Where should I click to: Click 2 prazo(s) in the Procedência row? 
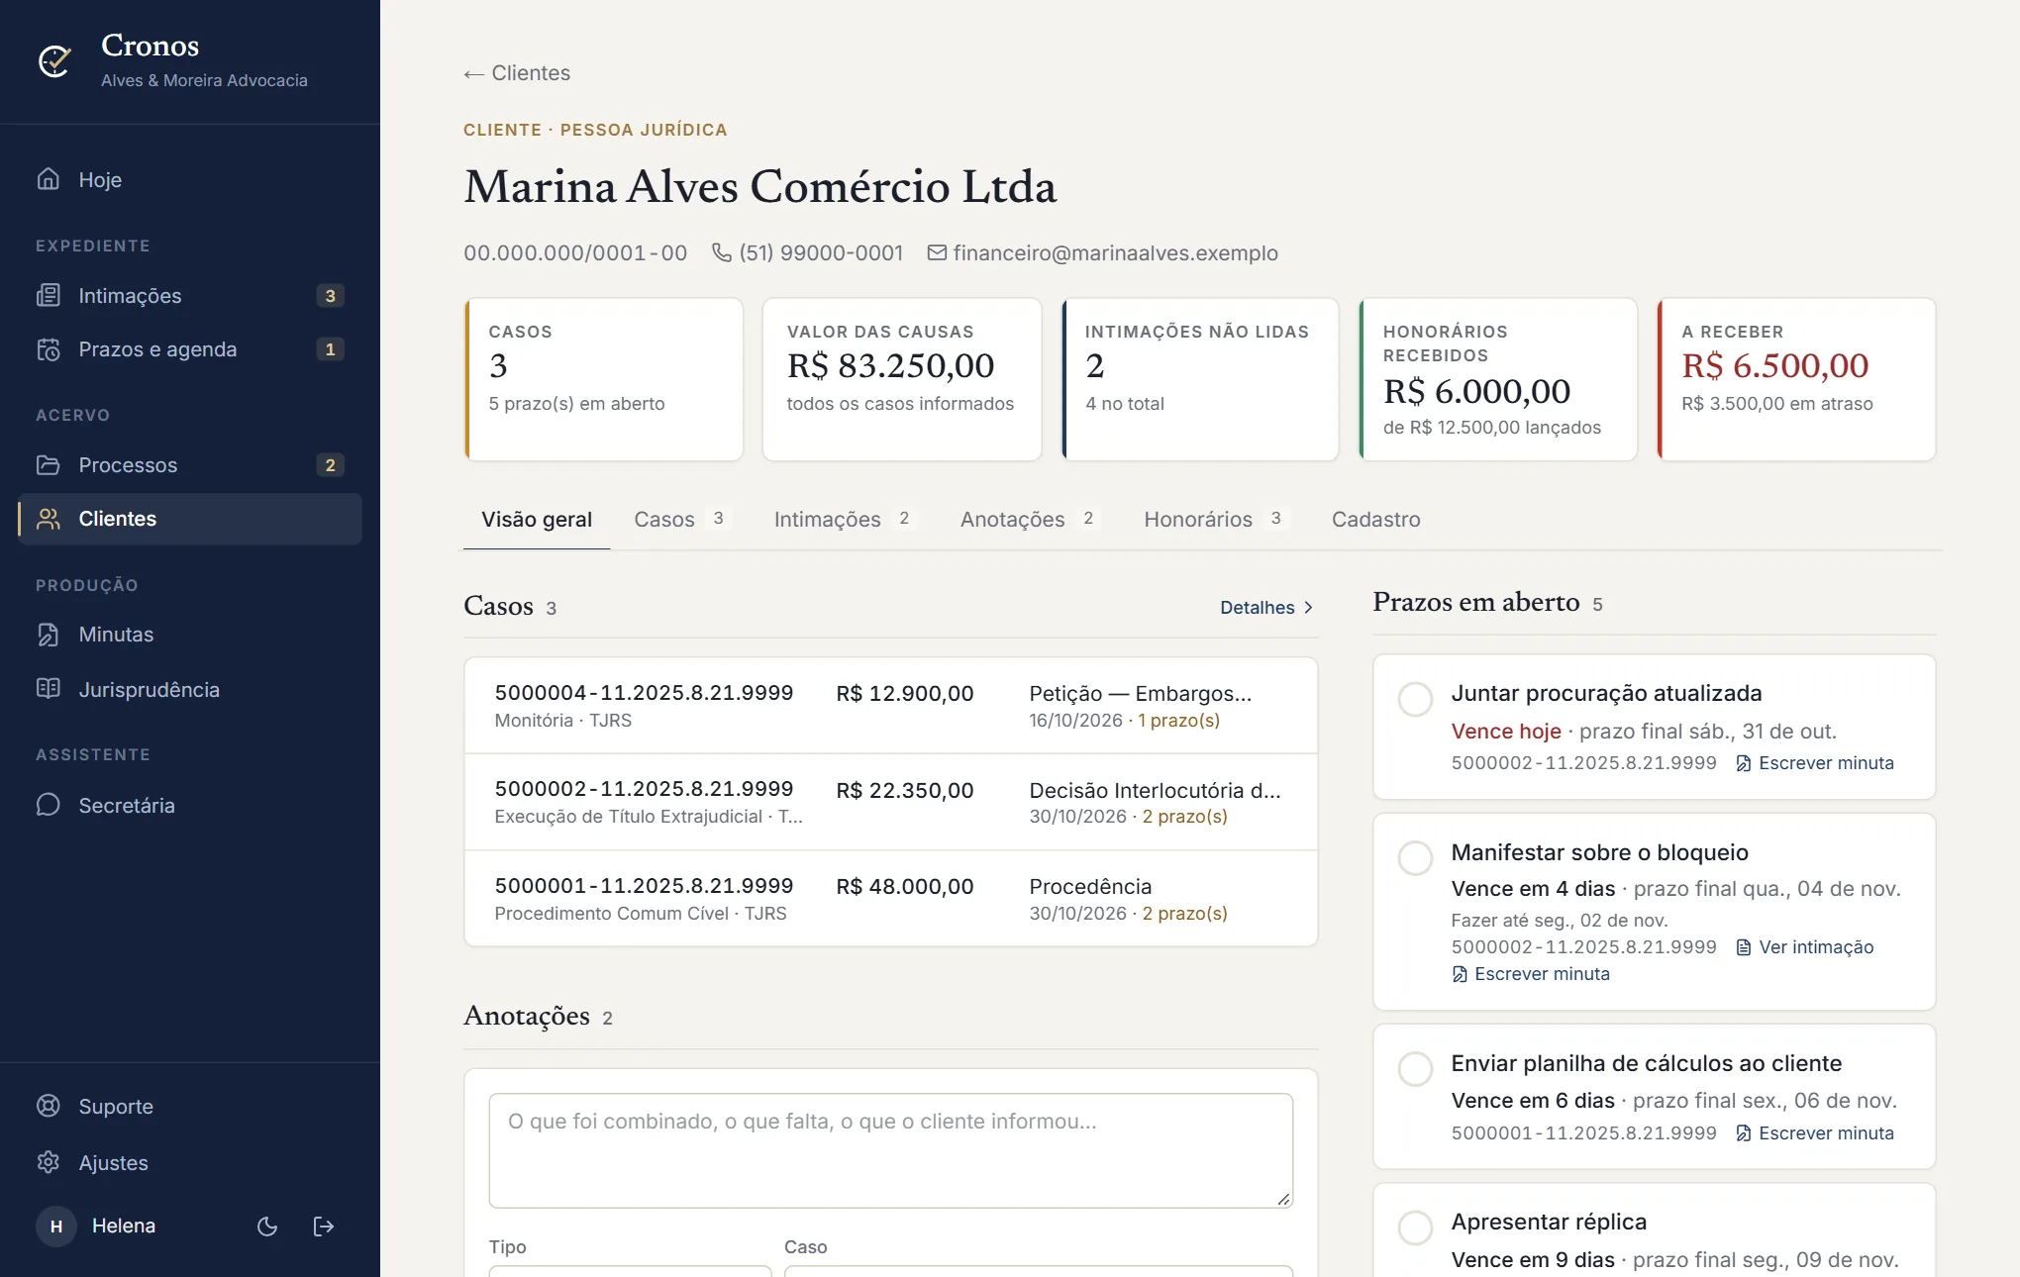click(x=1184, y=914)
